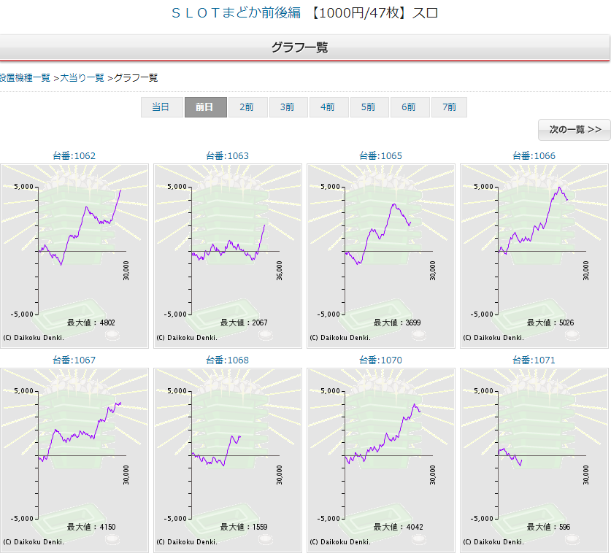Open the 4前 day tab
This screenshot has width=611, height=556.
tap(328, 107)
